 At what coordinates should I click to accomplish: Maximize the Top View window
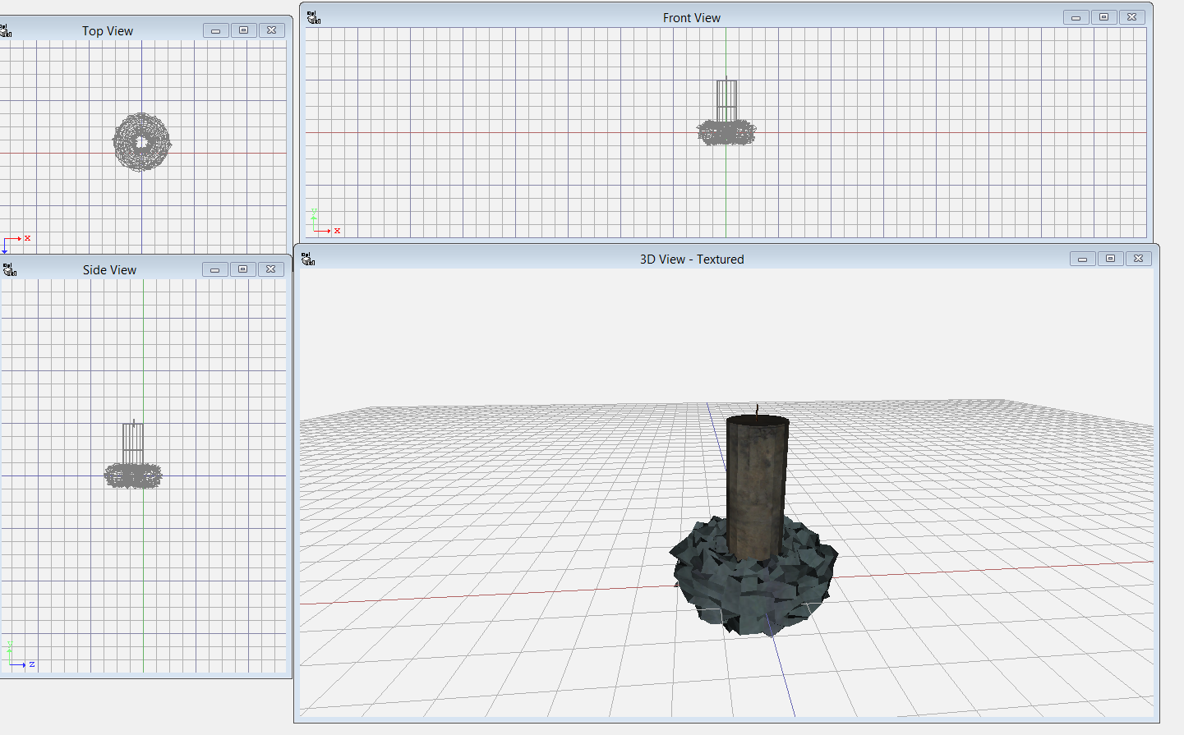[x=243, y=30]
